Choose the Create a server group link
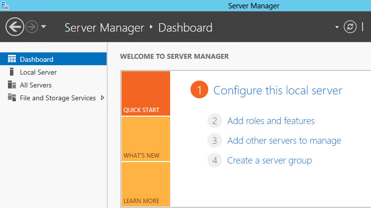 point(269,161)
